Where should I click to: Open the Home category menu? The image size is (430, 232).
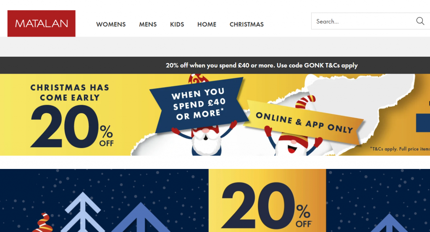coord(207,24)
